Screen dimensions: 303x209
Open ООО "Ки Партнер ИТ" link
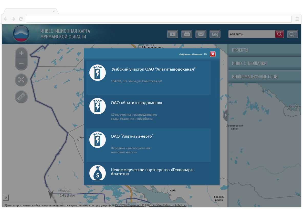click(130, 205)
